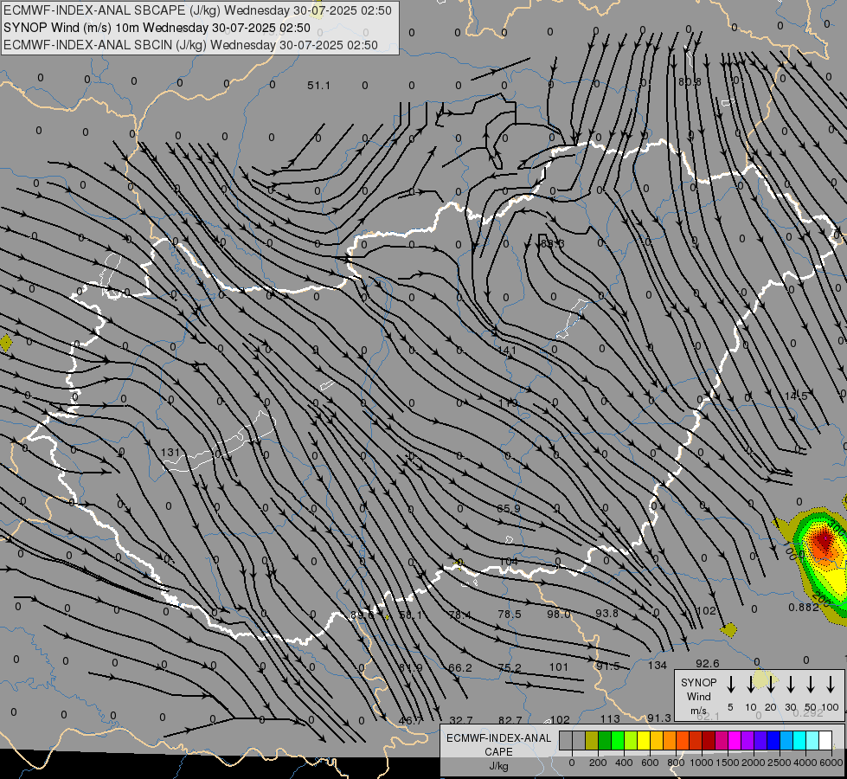847x779 pixels.
Task: Click the '66.2' value on the map
Action: [x=460, y=668]
